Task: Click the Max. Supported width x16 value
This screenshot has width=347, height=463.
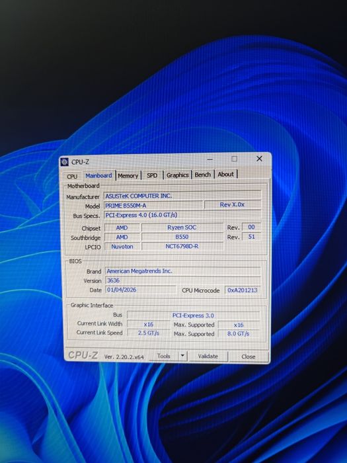Action: 239,325
